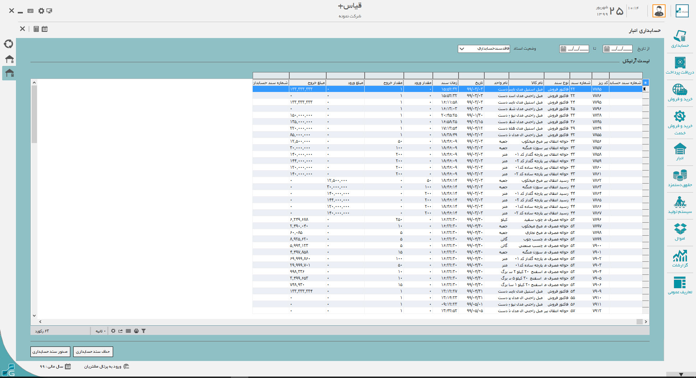The width and height of the screenshot is (696, 378).
Task: Click حذف سند حسابداری button
Action: [x=93, y=352]
